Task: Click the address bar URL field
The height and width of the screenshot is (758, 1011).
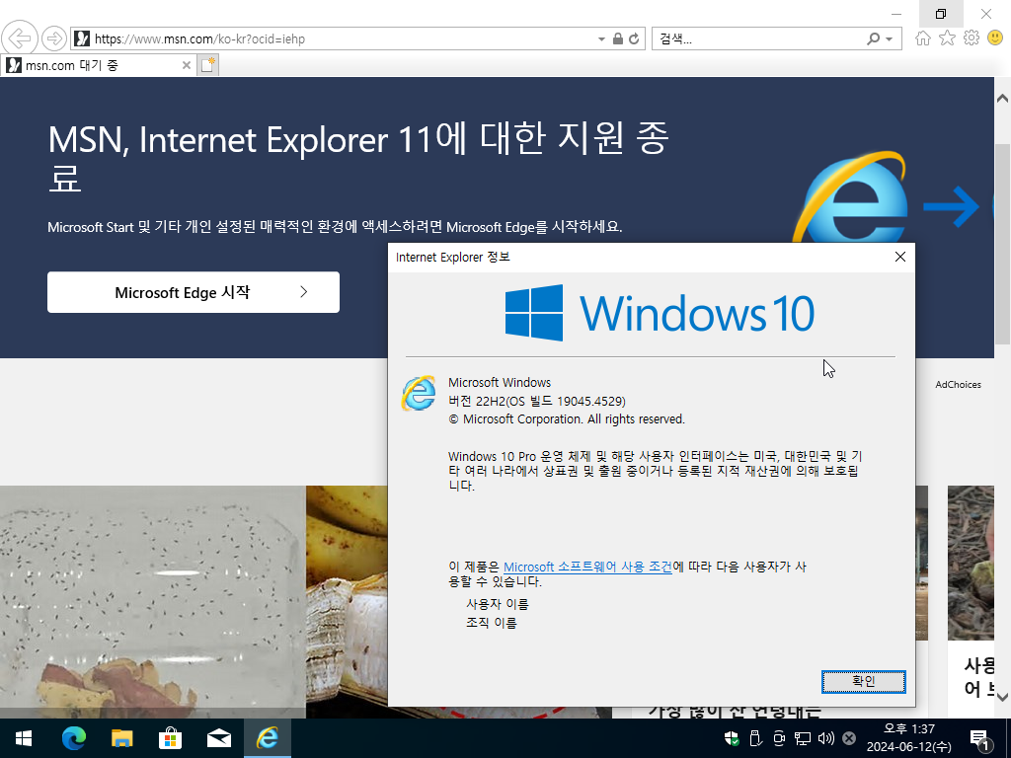Action: coord(336,38)
